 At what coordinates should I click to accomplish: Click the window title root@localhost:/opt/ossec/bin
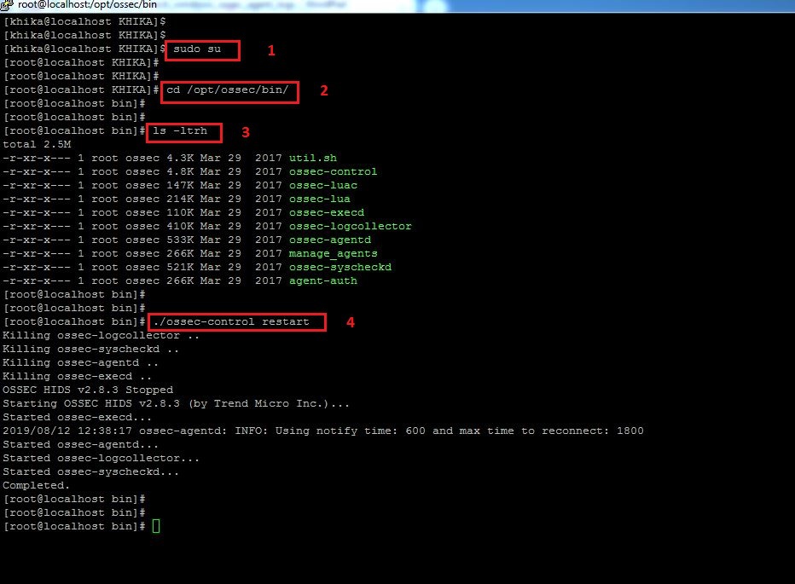pyautogui.click(x=87, y=4)
